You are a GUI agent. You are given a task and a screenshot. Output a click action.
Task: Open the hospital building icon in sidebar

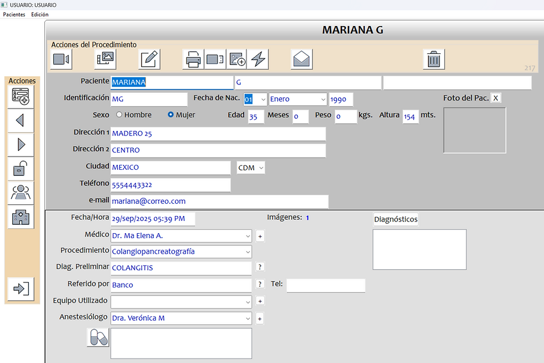pos(21,217)
